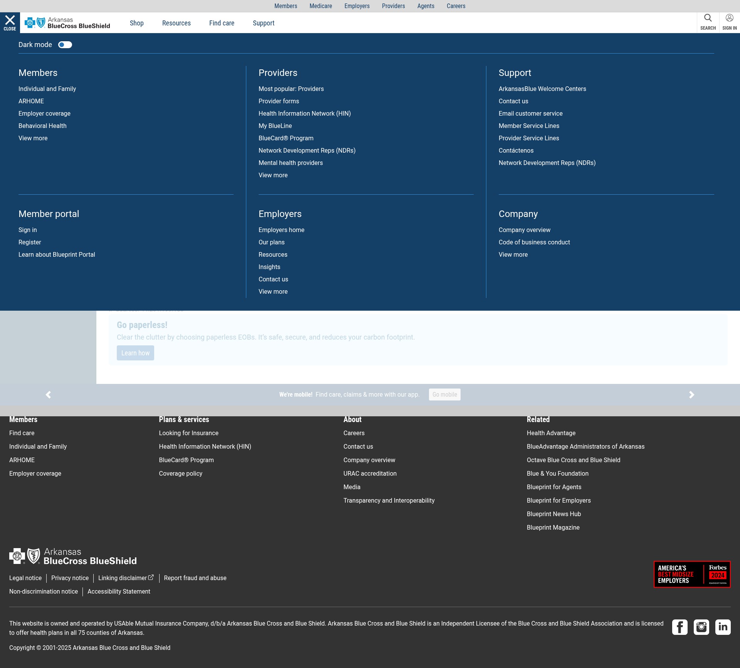740x668 pixels.
Task: Open Linking disclaimer external link
Action: (x=126, y=578)
